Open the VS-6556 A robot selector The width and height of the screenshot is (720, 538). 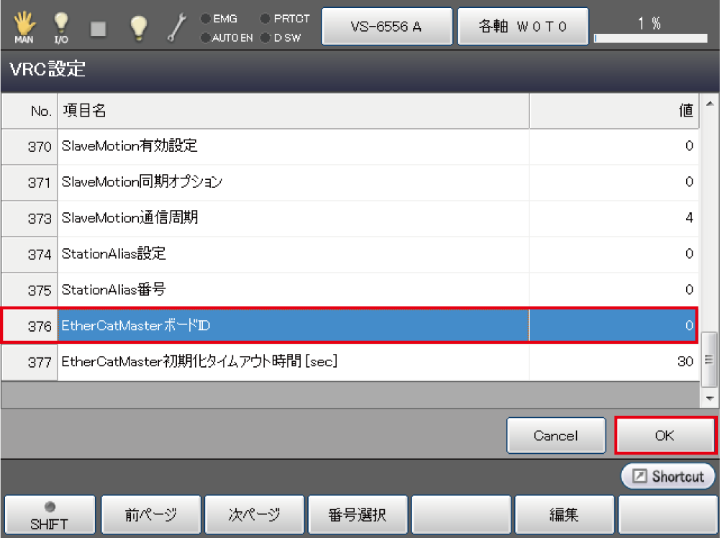pyautogui.click(x=386, y=27)
